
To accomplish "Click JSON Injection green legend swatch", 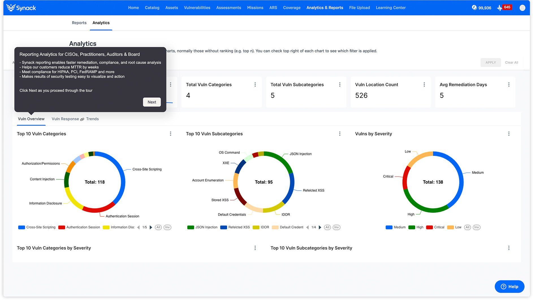I will (191, 228).
